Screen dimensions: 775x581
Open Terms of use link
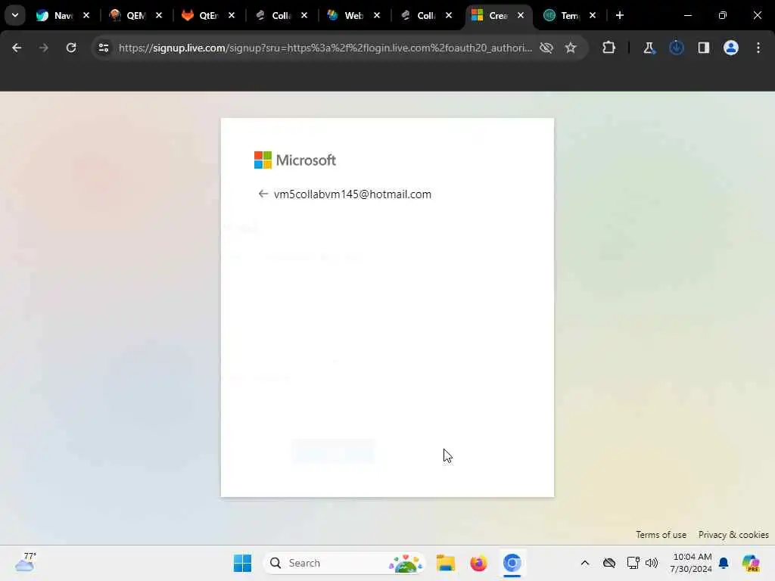tap(661, 535)
